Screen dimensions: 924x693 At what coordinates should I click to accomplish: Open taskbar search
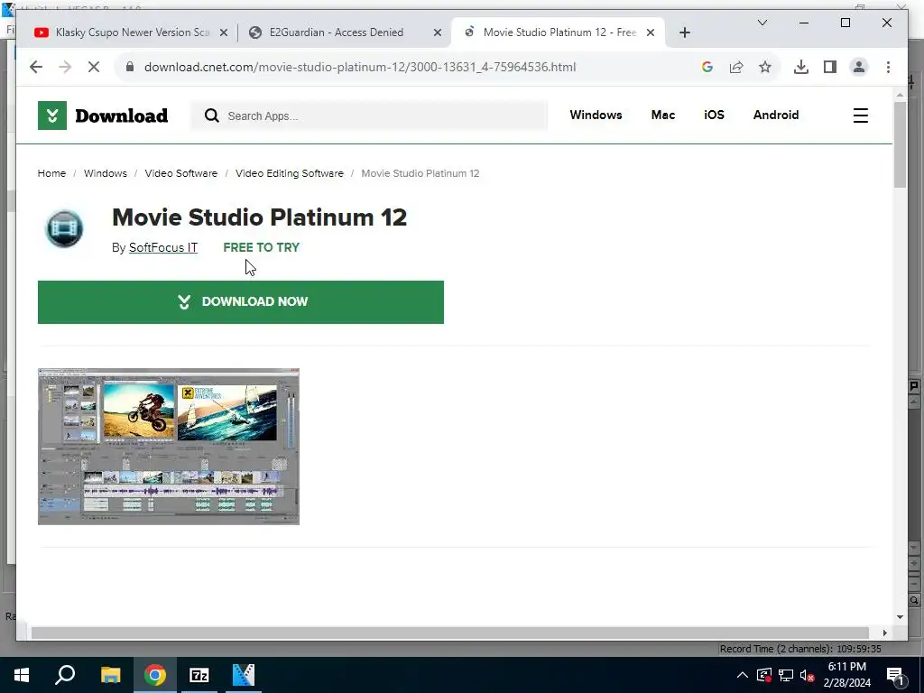pos(65,675)
